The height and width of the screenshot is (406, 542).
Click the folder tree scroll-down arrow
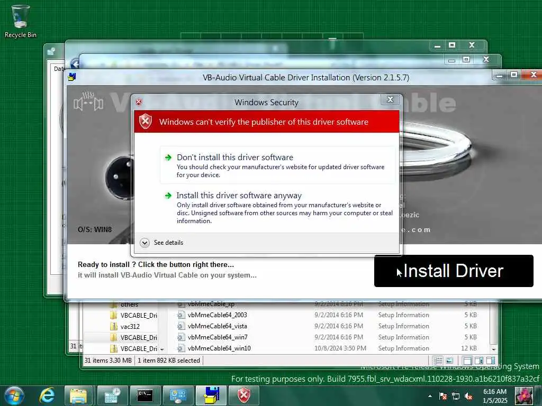[162, 349]
